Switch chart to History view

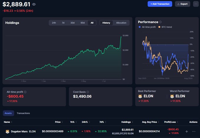point(106,23)
